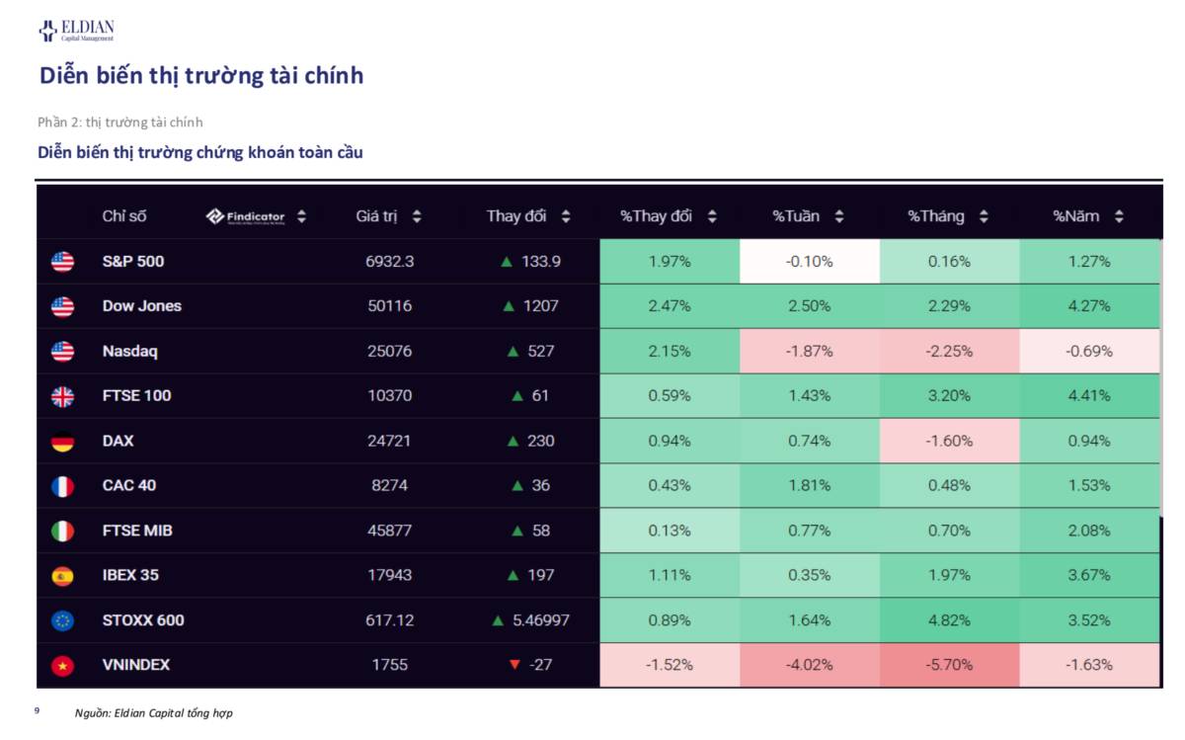
Task: Click the Nasdaq value 25076
Action: [x=389, y=352]
